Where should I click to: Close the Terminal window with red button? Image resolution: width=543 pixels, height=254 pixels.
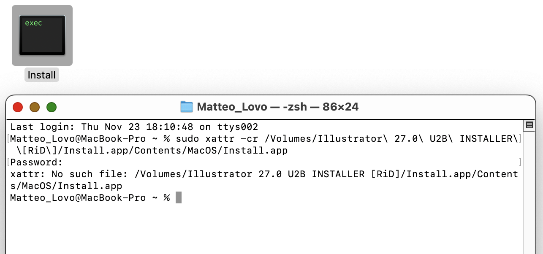[x=18, y=107]
